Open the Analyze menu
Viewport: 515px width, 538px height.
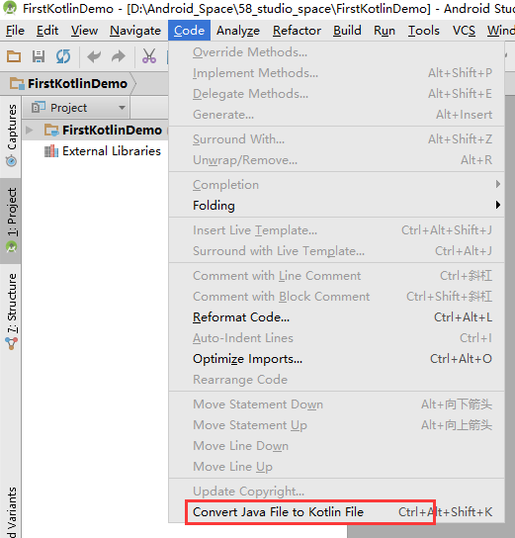click(x=238, y=31)
